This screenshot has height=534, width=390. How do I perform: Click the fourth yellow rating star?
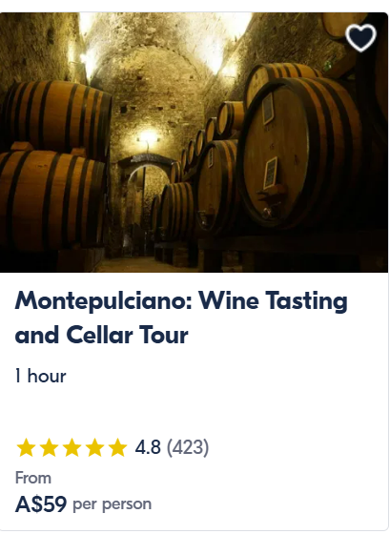[x=94, y=447]
